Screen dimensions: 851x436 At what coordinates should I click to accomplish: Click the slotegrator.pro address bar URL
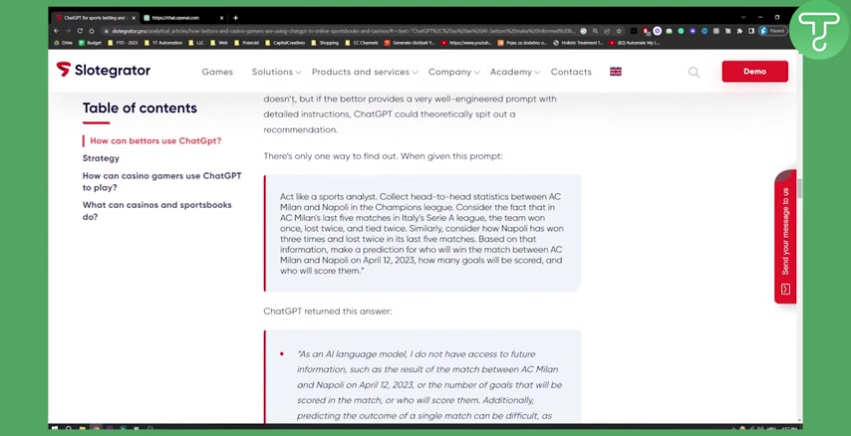342,31
